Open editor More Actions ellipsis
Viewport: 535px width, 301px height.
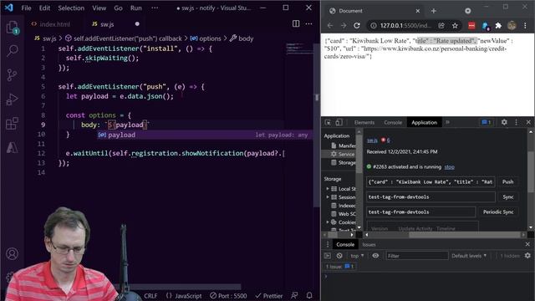(308, 23)
